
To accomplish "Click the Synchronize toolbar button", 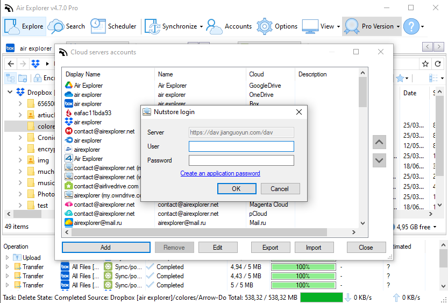I will click(171, 26).
